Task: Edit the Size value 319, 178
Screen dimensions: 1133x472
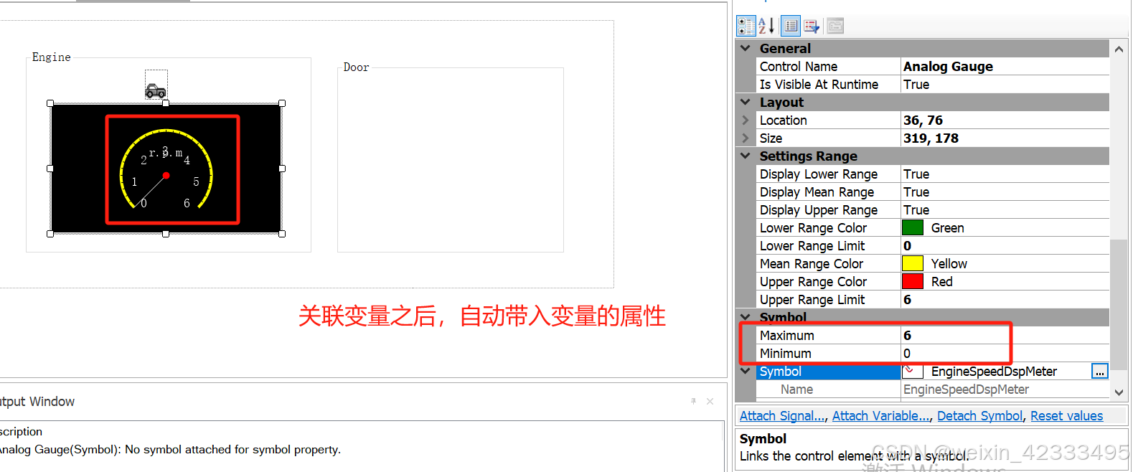Action: 1005,138
